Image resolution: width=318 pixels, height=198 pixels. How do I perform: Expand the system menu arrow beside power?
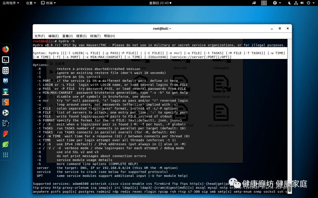tap(314, 3)
